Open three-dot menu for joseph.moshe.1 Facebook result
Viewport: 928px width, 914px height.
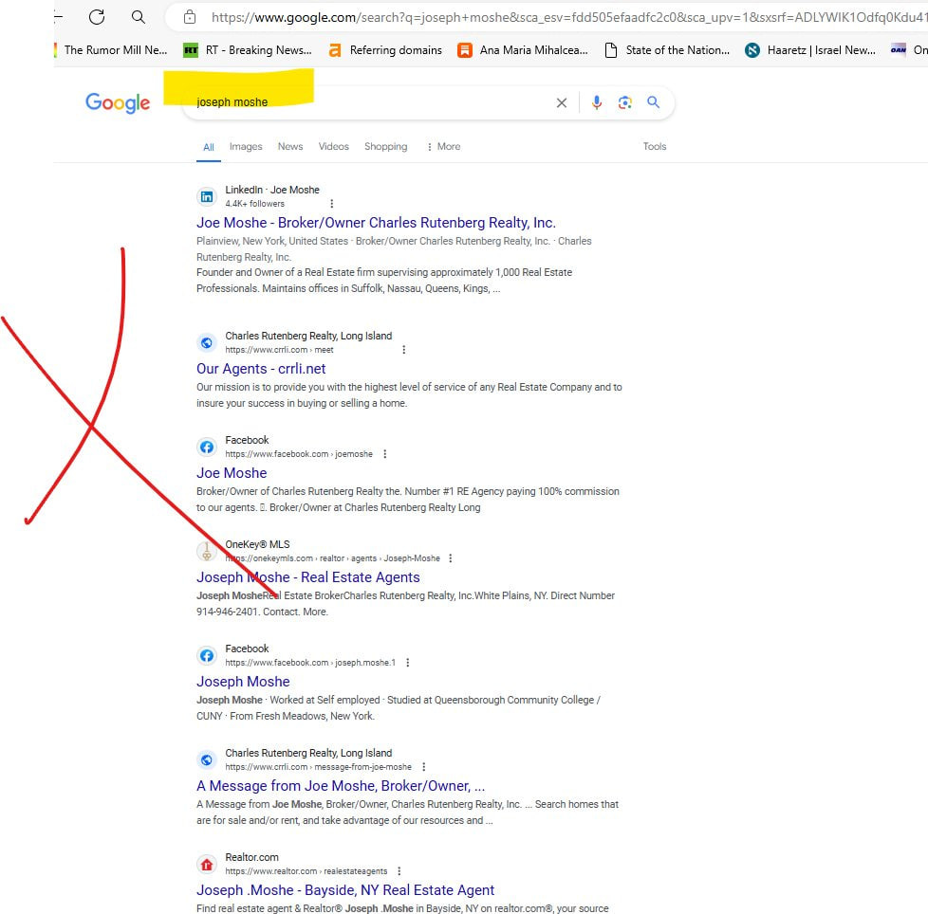(408, 663)
